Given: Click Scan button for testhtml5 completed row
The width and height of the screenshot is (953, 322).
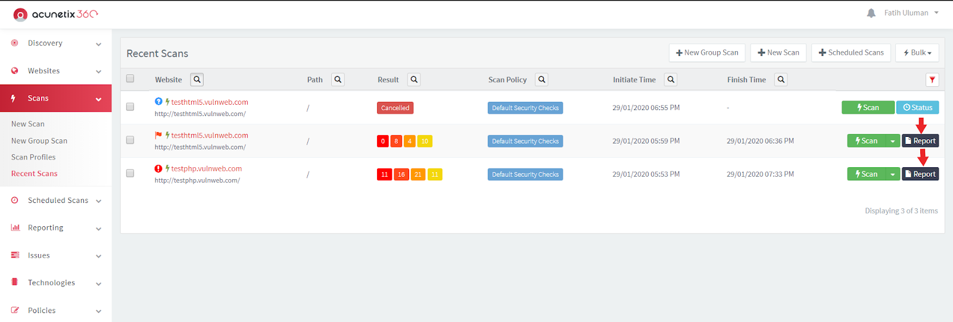Looking at the screenshot, I should pos(866,141).
